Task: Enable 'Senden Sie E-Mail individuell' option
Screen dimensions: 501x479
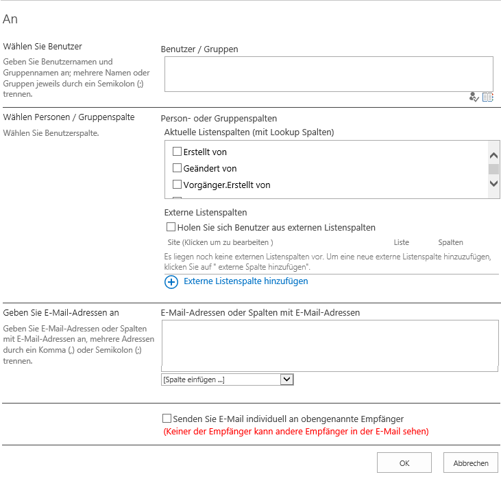Action: click(x=167, y=419)
